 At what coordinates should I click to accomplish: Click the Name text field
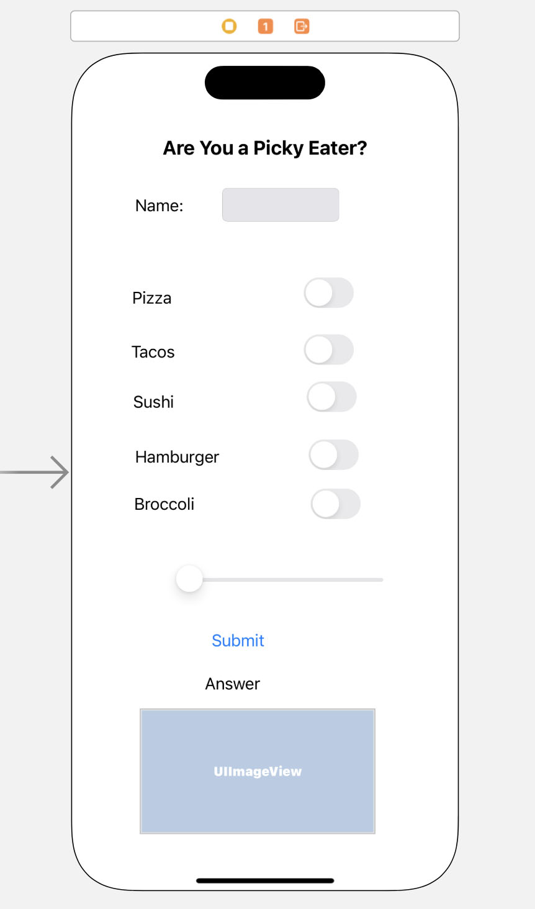[281, 205]
